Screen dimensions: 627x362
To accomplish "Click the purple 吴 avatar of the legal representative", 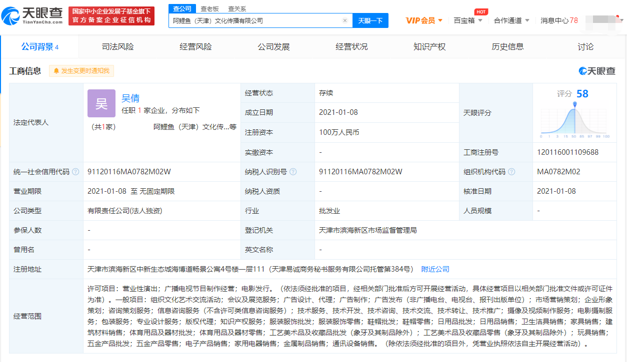I will [x=101, y=103].
